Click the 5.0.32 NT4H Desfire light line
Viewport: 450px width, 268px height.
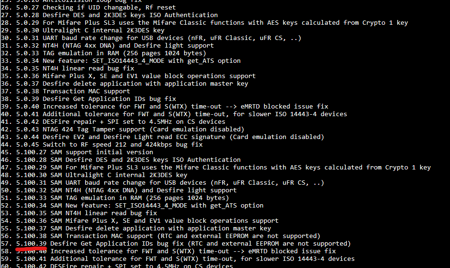click(108, 45)
